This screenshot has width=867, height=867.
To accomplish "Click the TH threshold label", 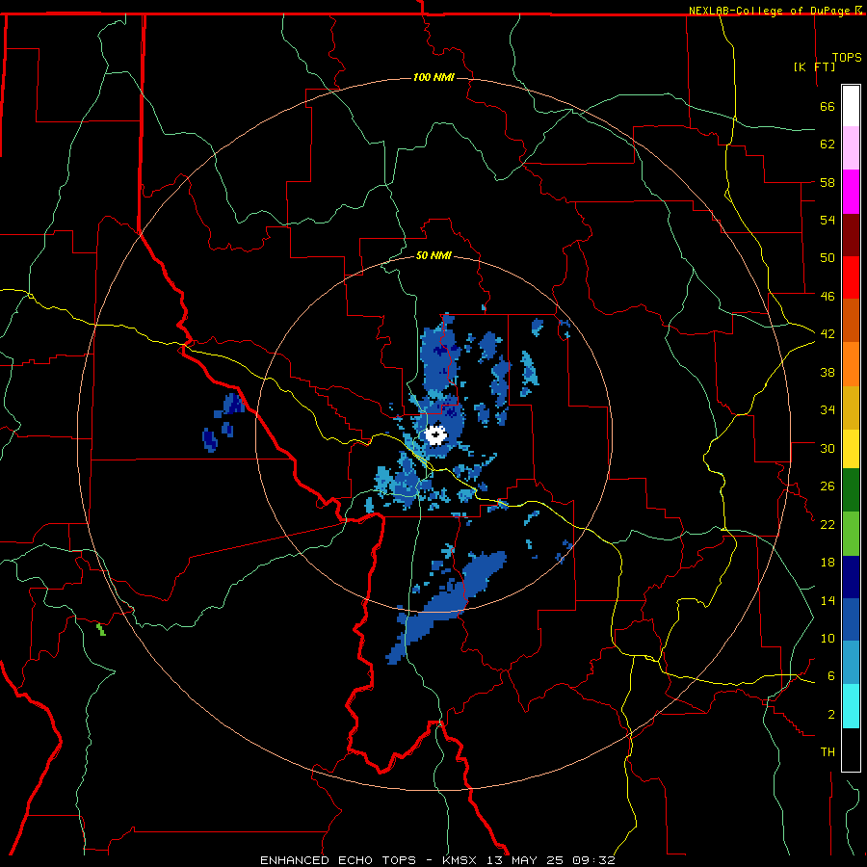I will (x=828, y=752).
